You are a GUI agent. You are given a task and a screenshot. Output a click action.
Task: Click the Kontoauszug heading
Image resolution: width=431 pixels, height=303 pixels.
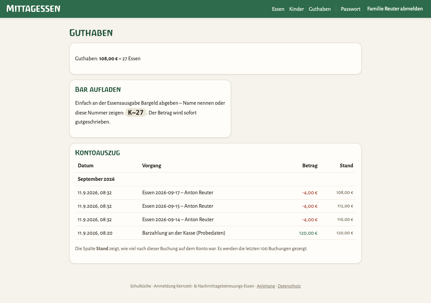tap(97, 153)
